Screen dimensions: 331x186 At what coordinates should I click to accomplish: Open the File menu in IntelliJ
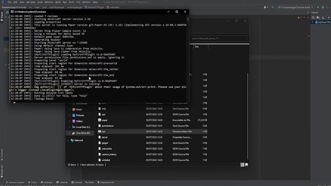click(9, 2)
